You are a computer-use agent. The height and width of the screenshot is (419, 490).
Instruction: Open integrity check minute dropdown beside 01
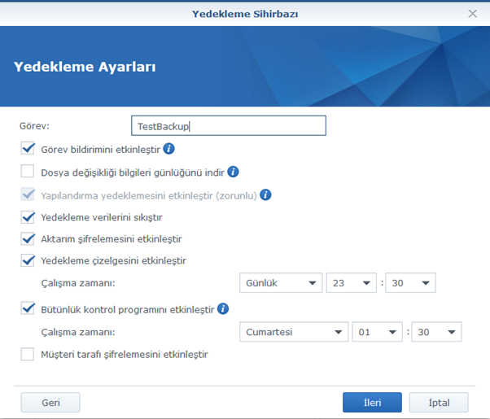click(x=436, y=332)
